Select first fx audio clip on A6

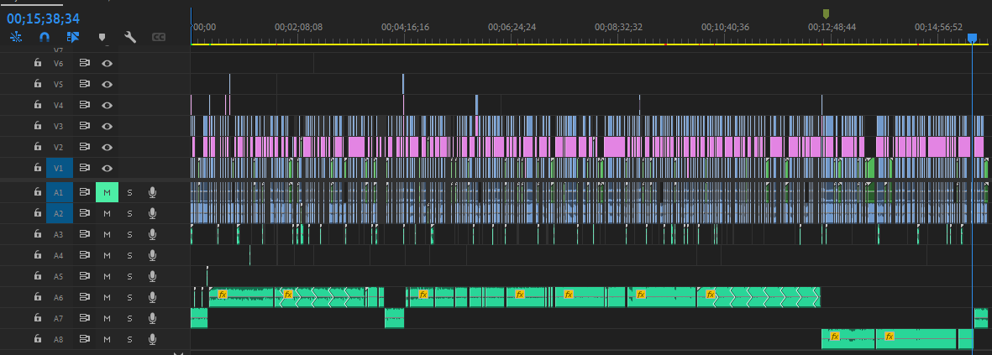coord(241,297)
